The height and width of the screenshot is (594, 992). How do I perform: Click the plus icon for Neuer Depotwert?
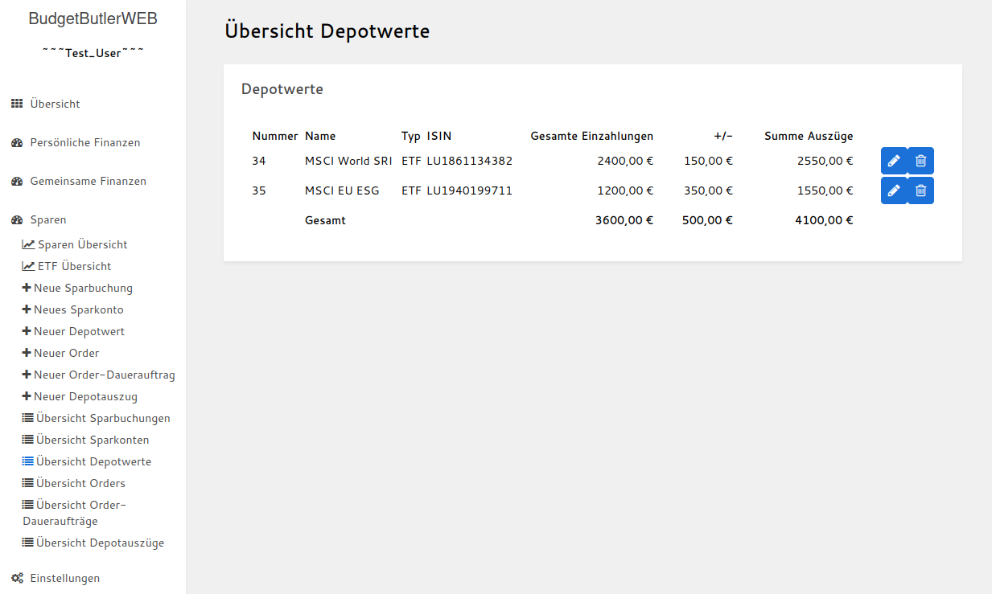click(25, 330)
